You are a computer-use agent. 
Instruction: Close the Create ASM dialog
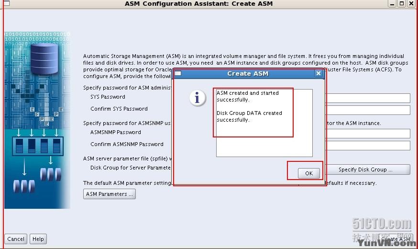click(x=319, y=73)
